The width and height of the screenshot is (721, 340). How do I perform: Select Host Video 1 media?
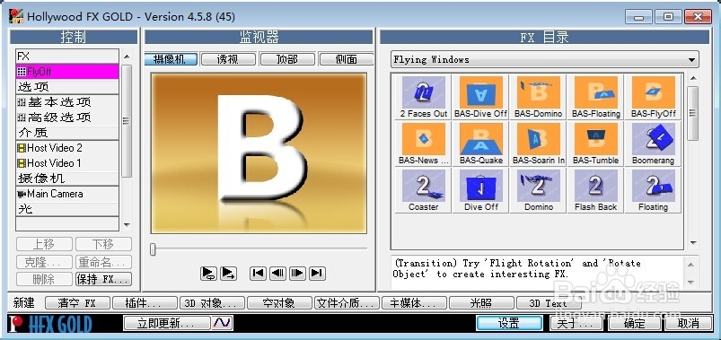click(x=67, y=163)
